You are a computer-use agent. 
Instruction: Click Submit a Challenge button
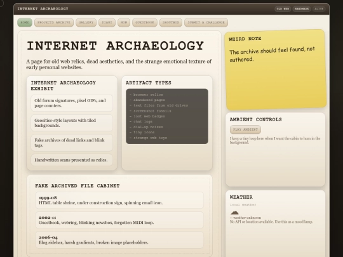pos(206,22)
